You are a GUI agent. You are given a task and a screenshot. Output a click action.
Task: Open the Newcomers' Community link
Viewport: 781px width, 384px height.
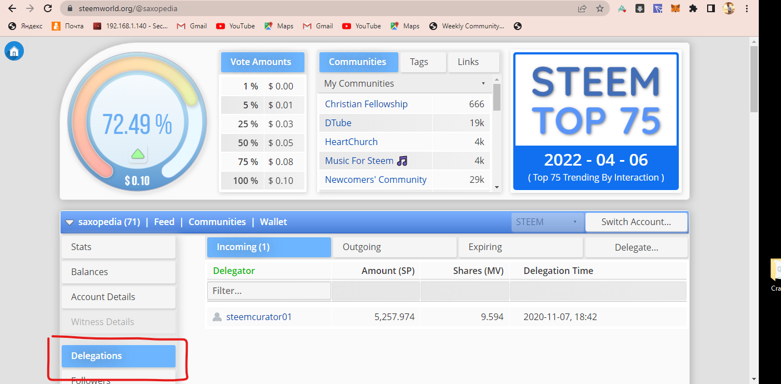[376, 179]
